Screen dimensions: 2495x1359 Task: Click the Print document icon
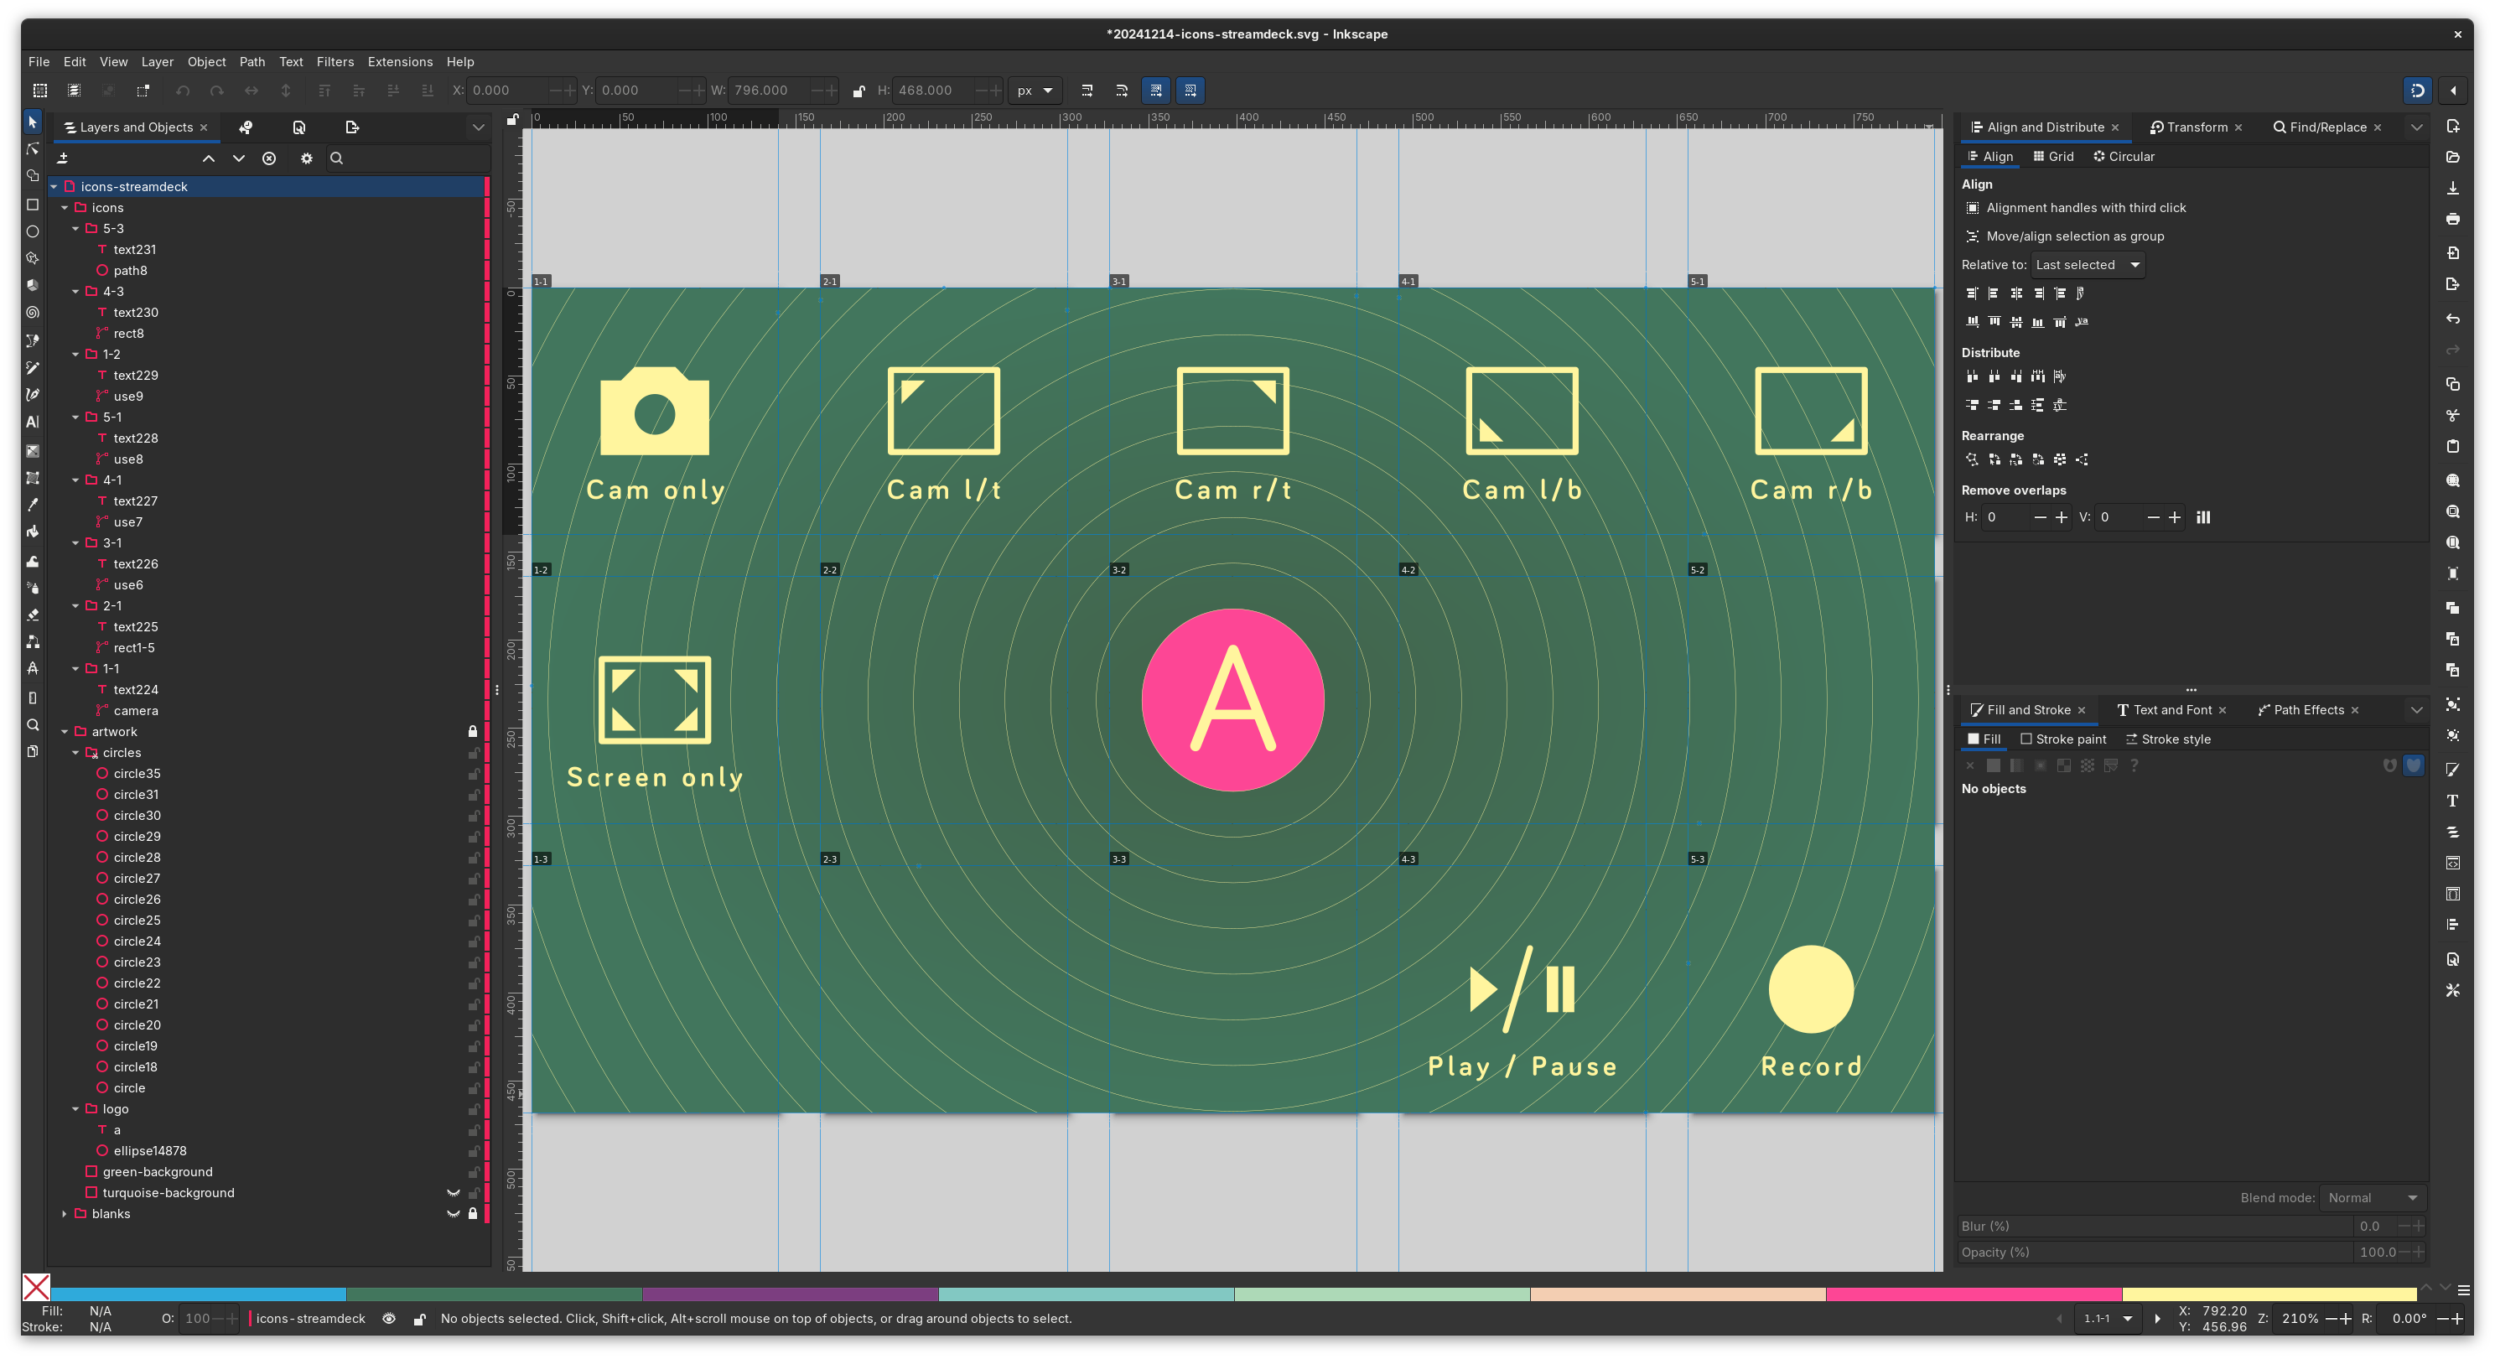(x=2452, y=219)
